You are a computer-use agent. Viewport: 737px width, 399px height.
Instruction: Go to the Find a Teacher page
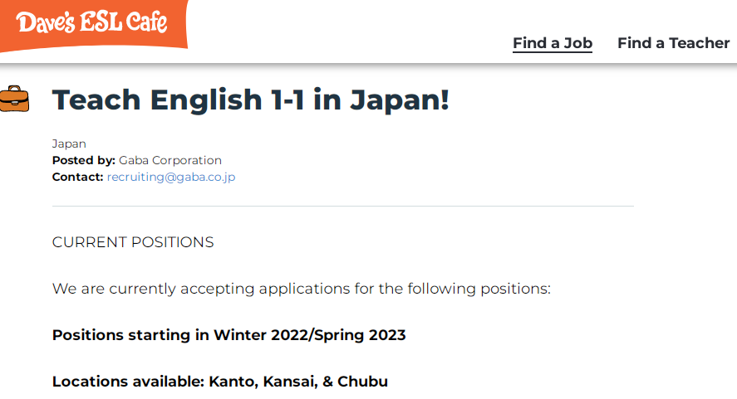click(673, 43)
